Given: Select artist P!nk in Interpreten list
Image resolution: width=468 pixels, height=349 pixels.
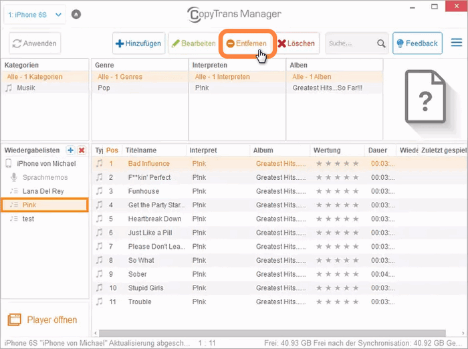Looking at the screenshot, I should point(237,88).
